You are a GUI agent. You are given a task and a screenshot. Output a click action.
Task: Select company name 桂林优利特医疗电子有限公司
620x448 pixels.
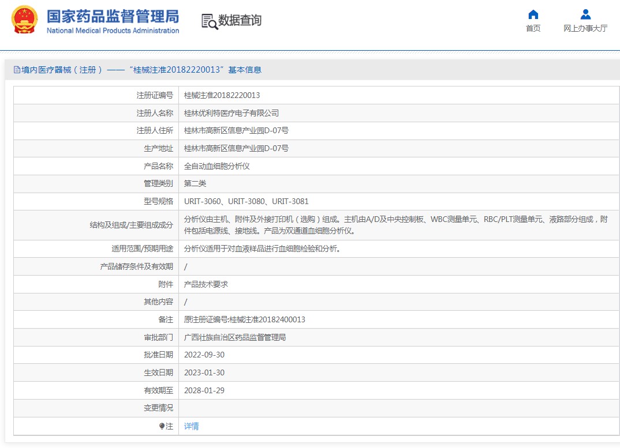[231, 113]
